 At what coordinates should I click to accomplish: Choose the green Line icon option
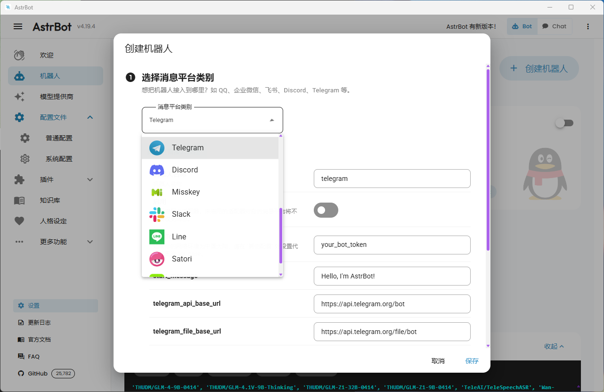point(157,237)
